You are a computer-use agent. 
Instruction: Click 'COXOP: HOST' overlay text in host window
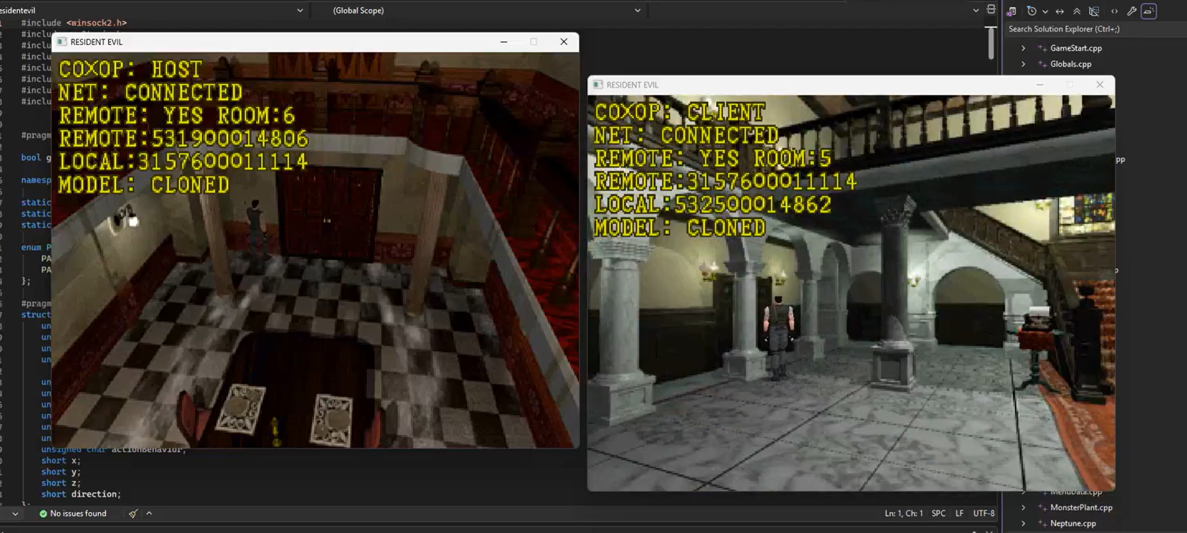130,69
